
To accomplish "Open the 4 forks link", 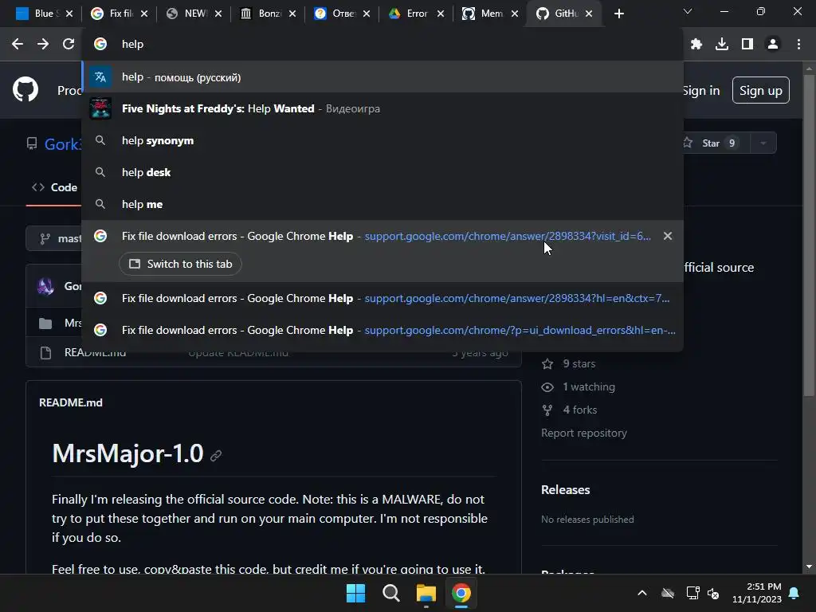I will click(569, 410).
